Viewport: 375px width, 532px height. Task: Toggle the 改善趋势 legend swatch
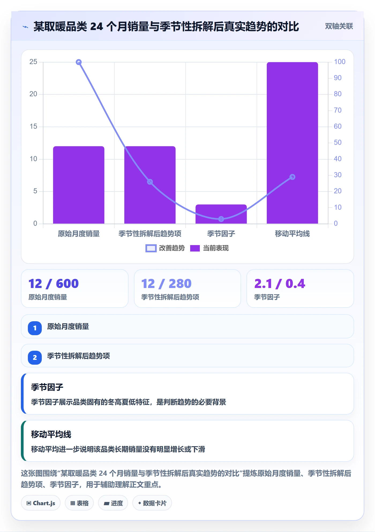click(x=151, y=248)
